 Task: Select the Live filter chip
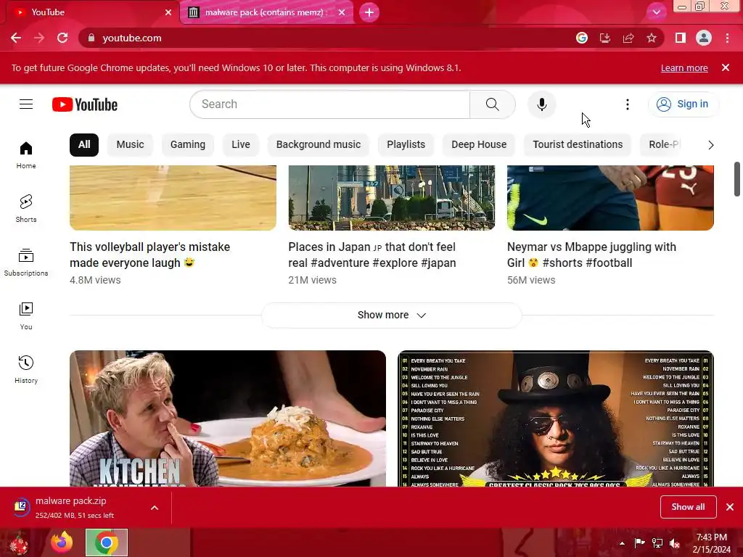click(241, 144)
